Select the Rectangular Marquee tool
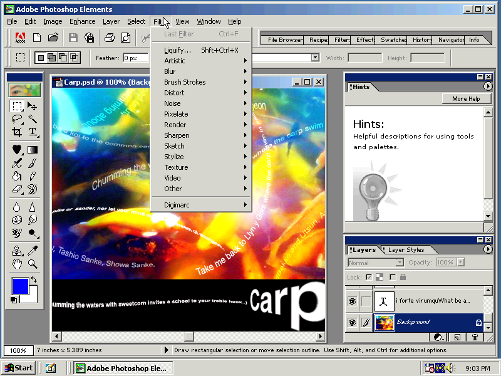501x376 pixels. click(17, 106)
